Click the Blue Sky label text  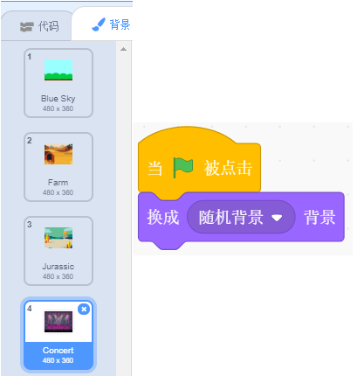point(58,99)
